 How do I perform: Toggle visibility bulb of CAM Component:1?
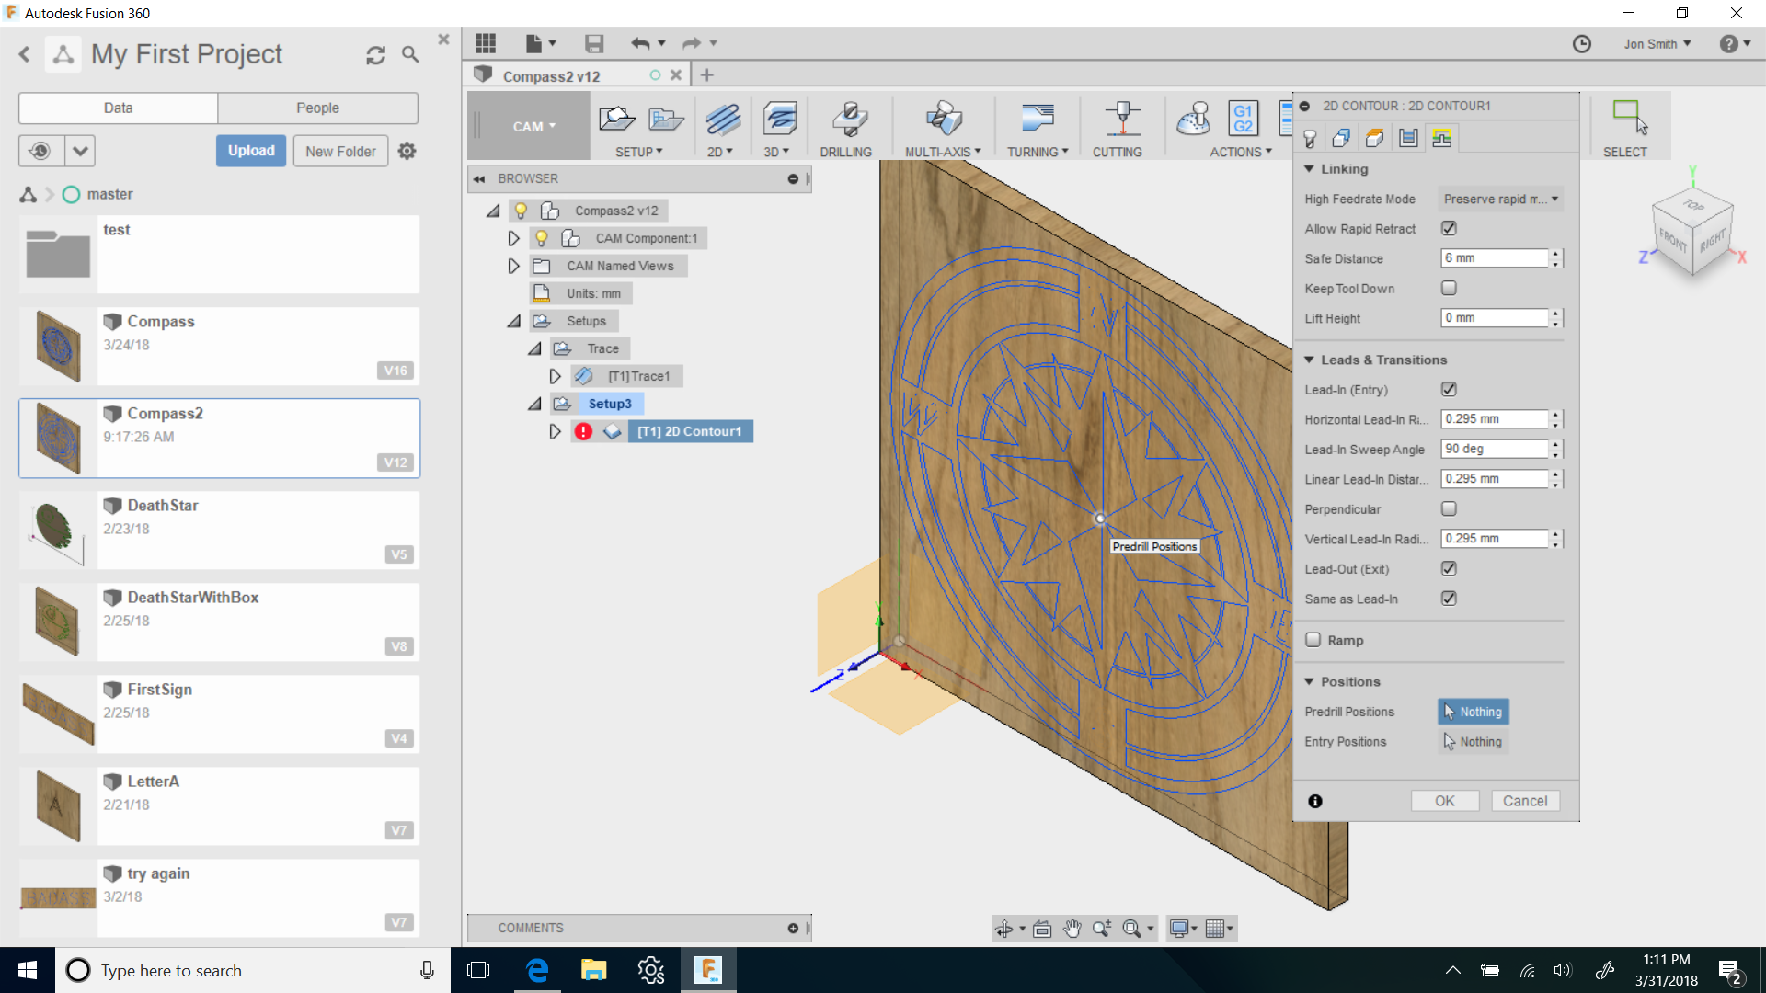coord(542,238)
